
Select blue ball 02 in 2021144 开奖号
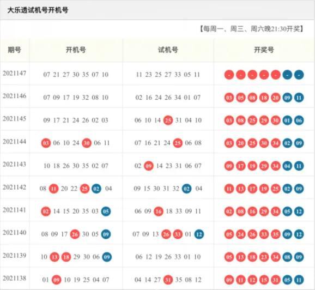[287, 143]
